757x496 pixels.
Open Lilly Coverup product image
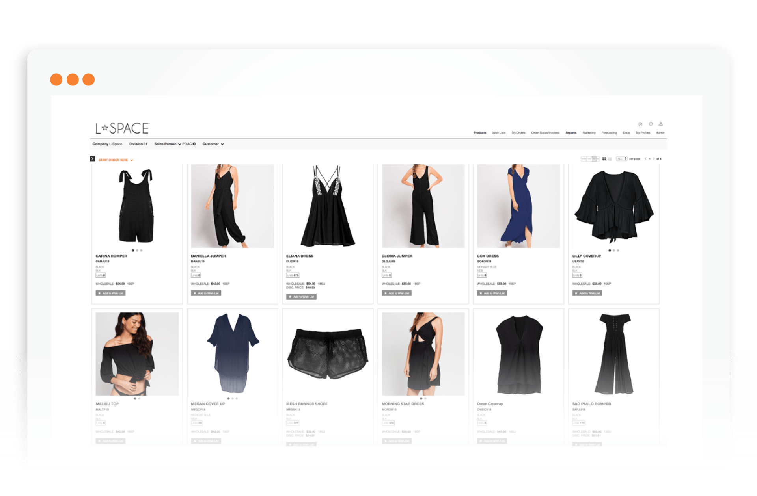(614, 206)
